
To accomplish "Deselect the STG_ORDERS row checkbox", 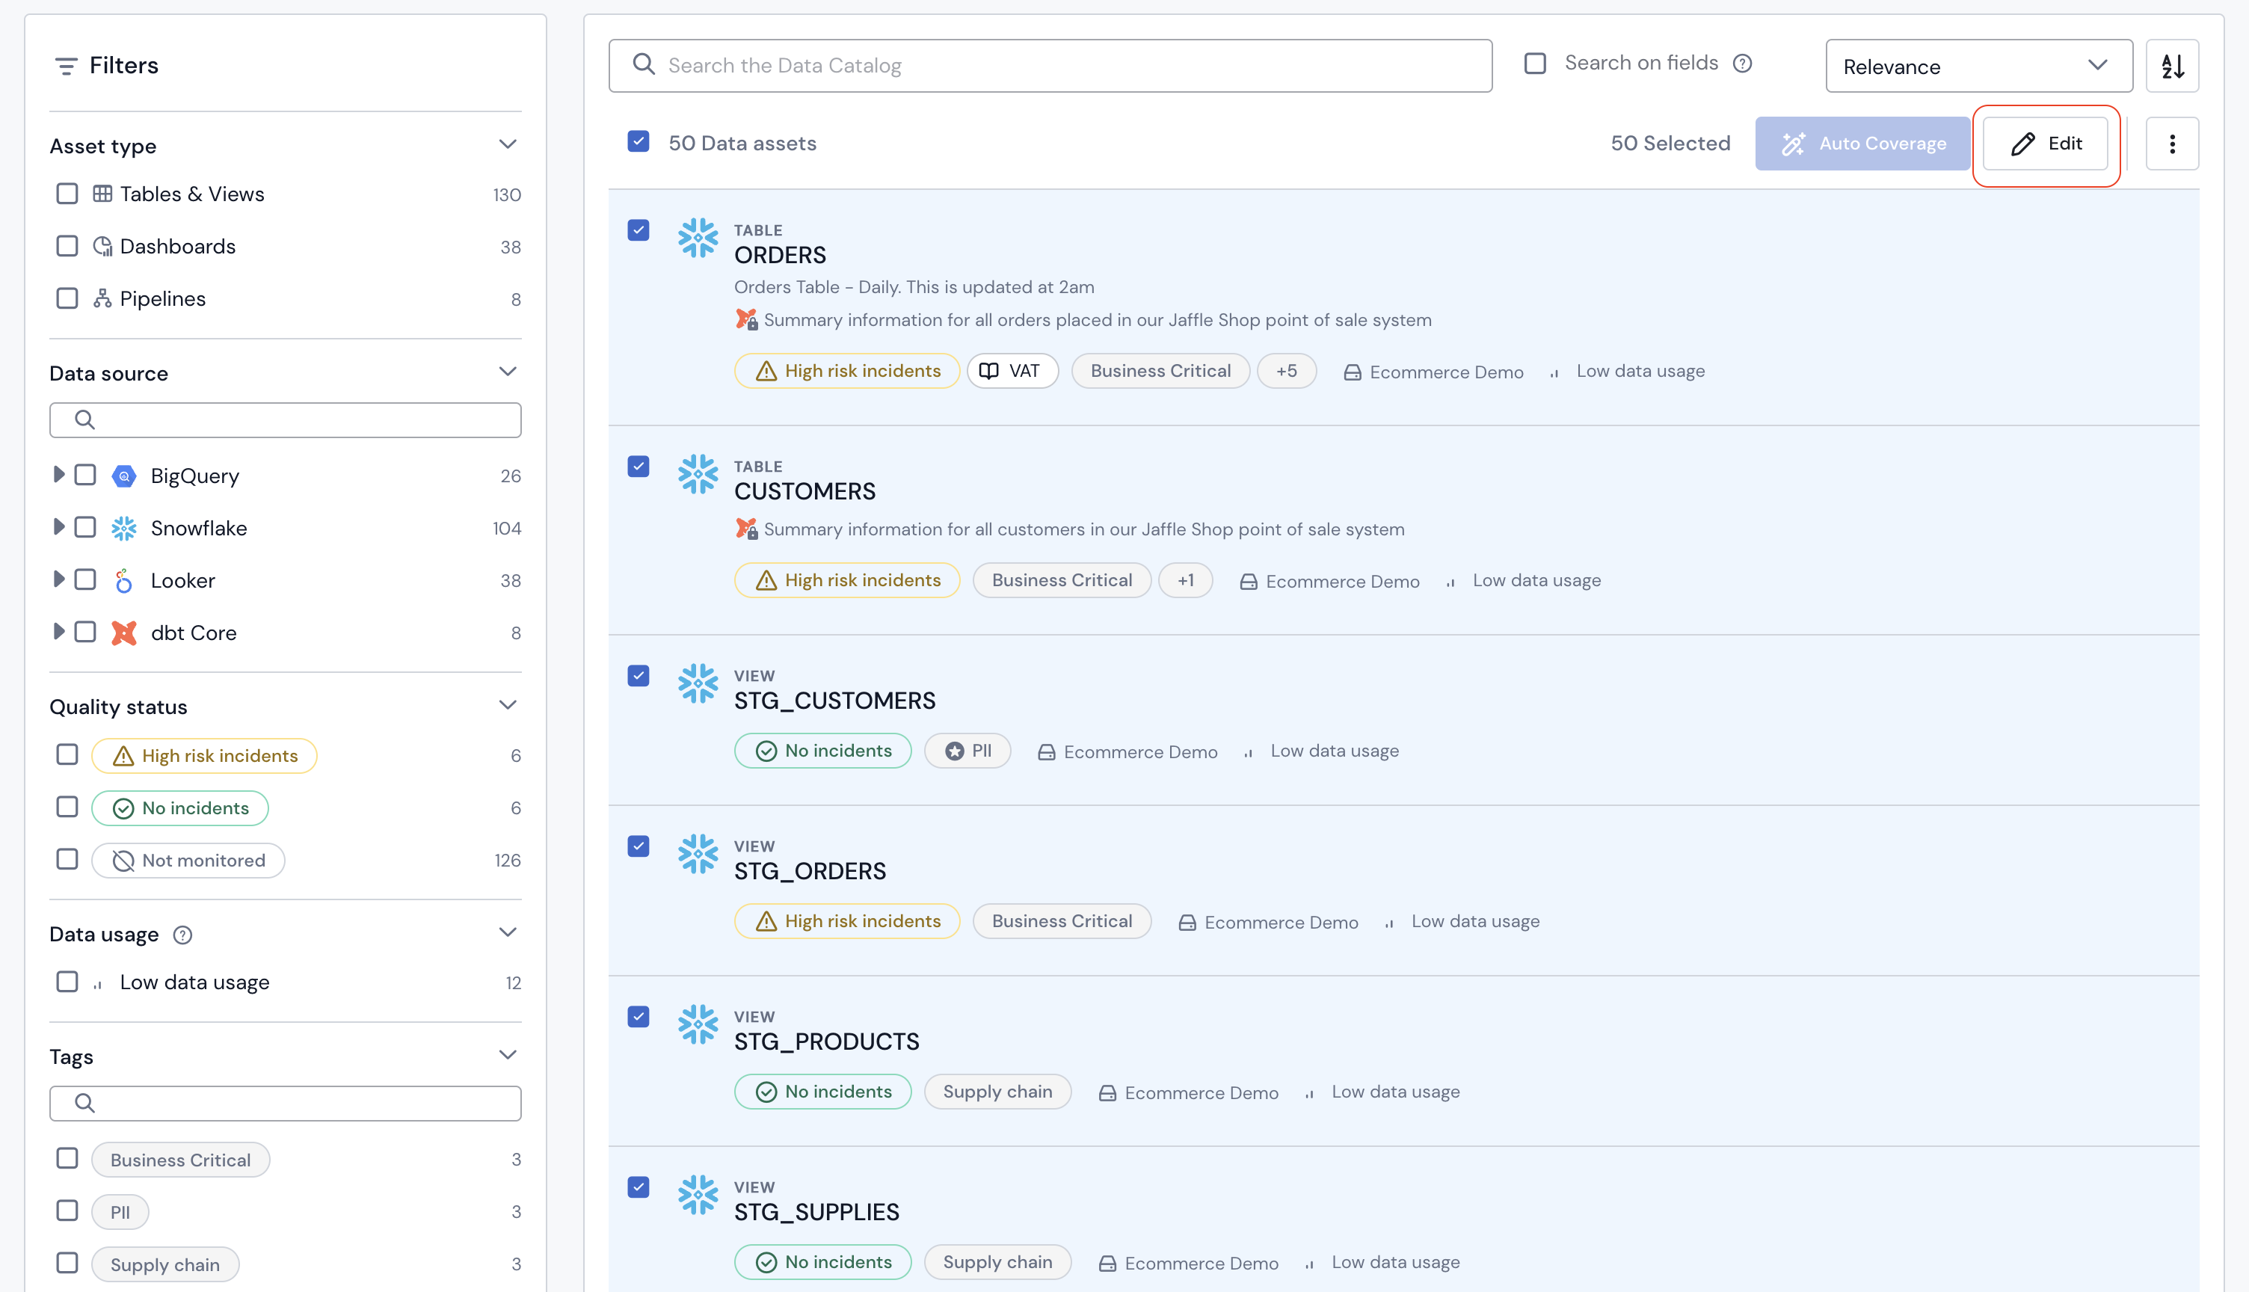I will pyautogui.click(x=638, y=846).
